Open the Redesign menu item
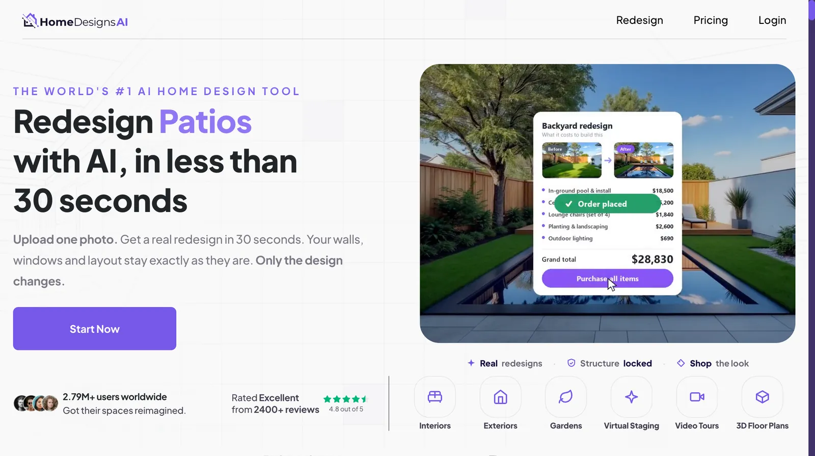This screenshot has width=815, height=456. pos(640,20)
